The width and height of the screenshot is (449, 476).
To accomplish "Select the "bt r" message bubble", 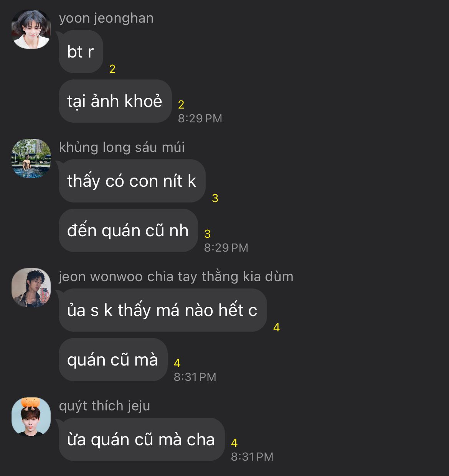I will click(x=81, y=52).
